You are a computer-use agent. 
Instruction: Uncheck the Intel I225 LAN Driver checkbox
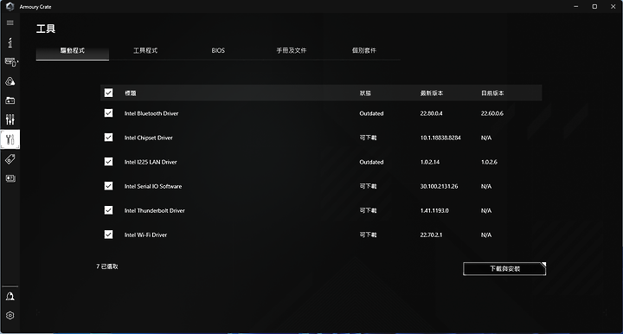(x=108, y=162)
